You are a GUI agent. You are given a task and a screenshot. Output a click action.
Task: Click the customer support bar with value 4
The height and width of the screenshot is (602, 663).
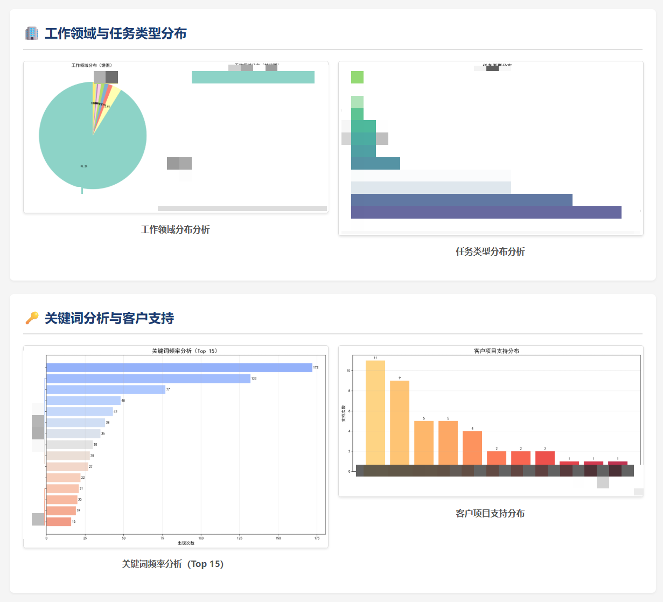472,451
